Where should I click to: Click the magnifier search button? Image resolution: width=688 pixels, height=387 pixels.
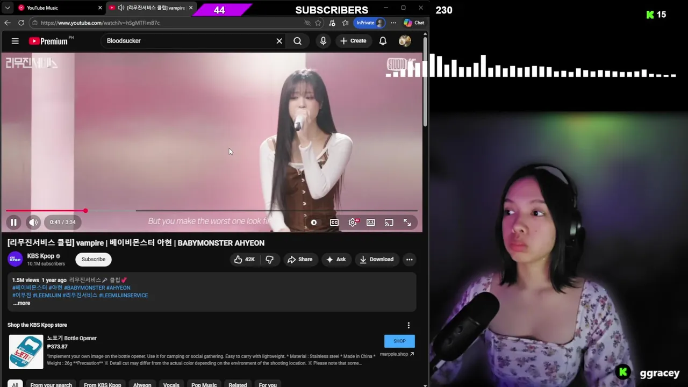pyautogui.click(x=297, y=41)
